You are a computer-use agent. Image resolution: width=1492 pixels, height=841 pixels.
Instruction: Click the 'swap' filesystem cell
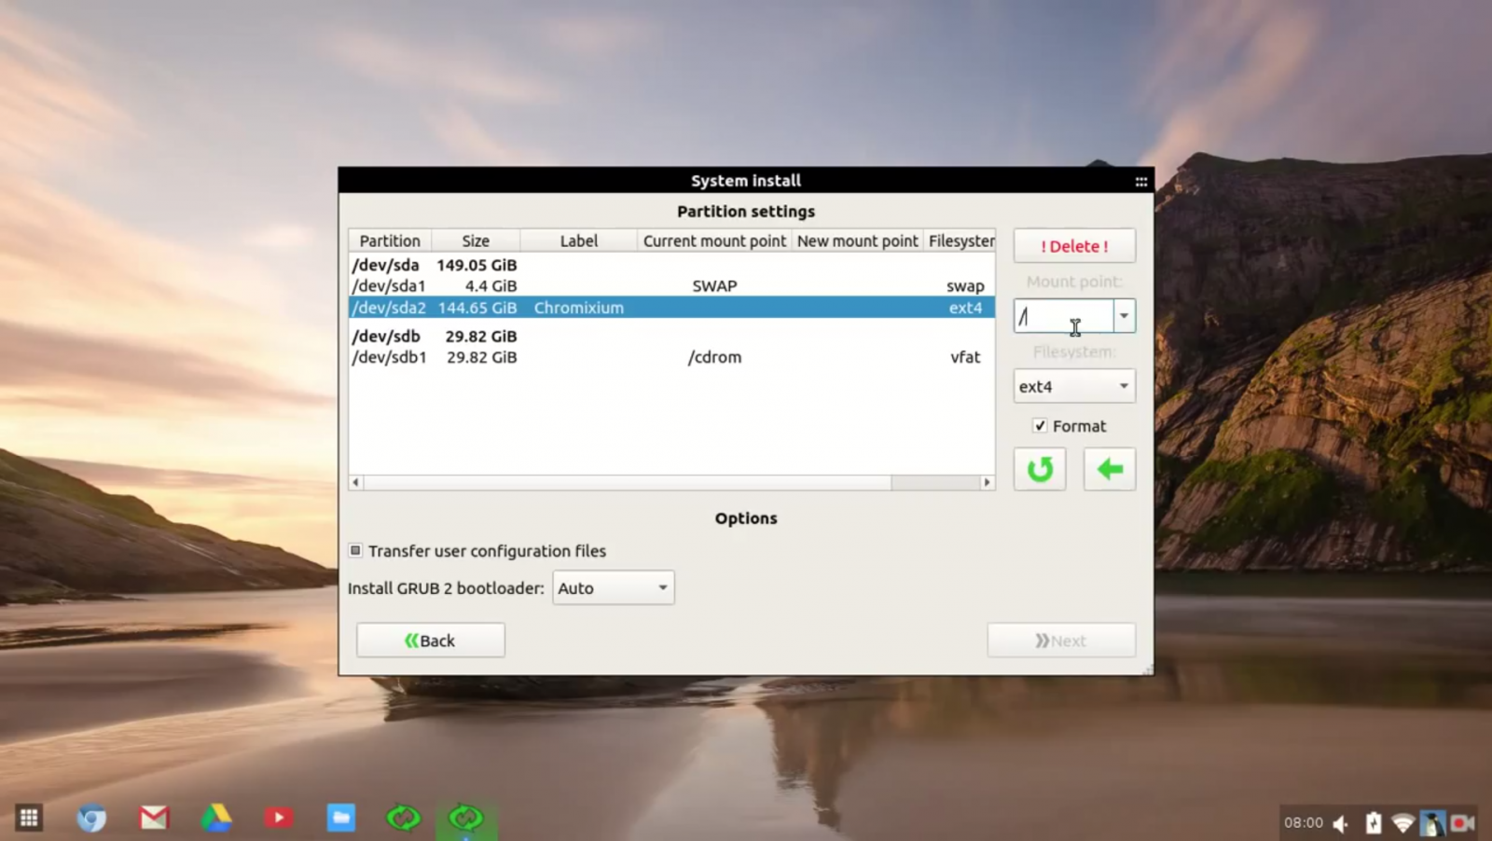[x=965, y=286]
